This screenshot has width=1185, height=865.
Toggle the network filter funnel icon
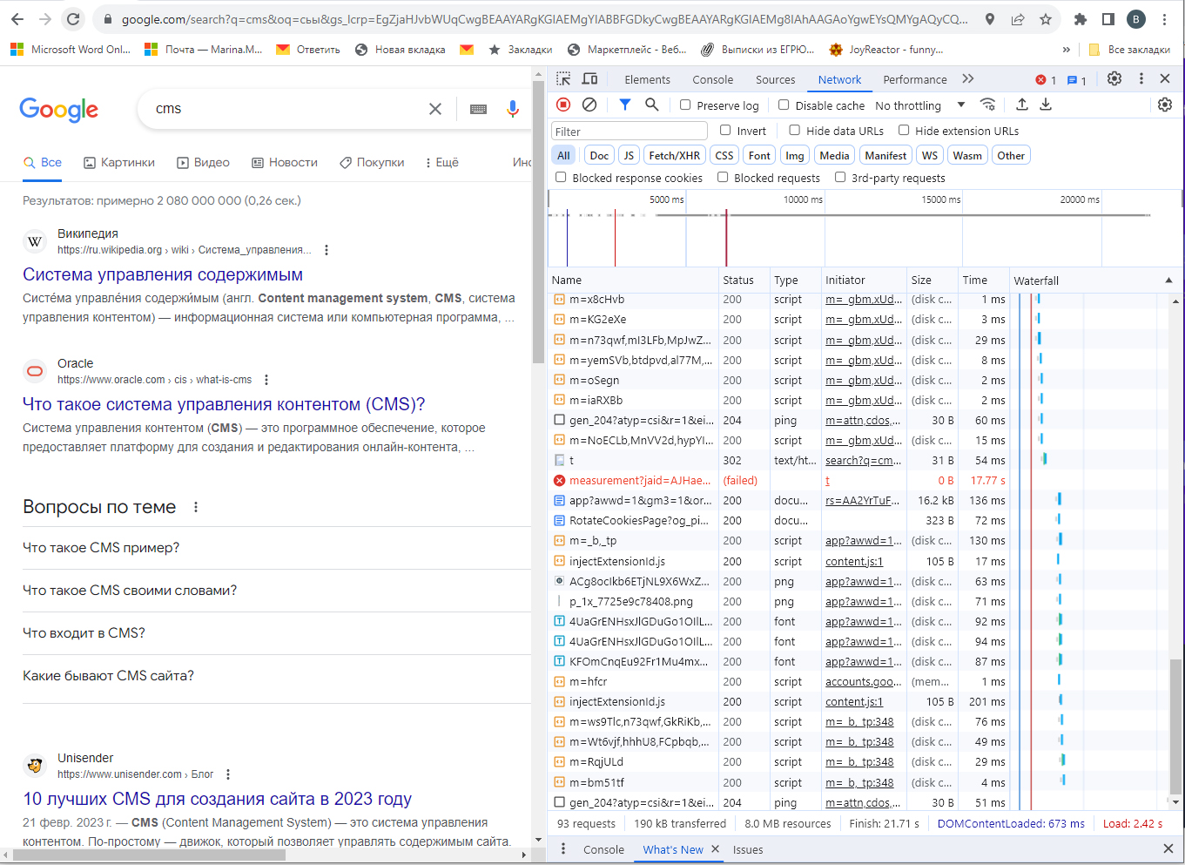(624, 105)
